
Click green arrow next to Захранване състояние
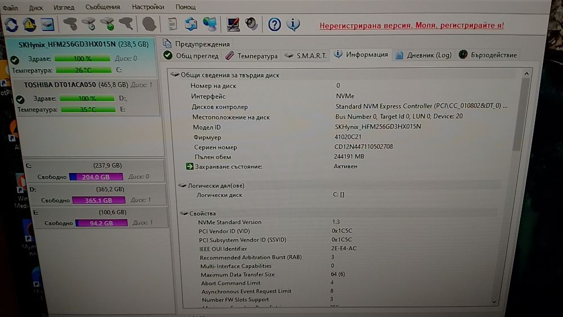click(189, 166)
